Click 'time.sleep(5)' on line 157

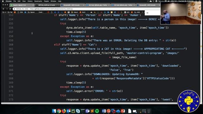pyautogui.click(x=76, y=32)
